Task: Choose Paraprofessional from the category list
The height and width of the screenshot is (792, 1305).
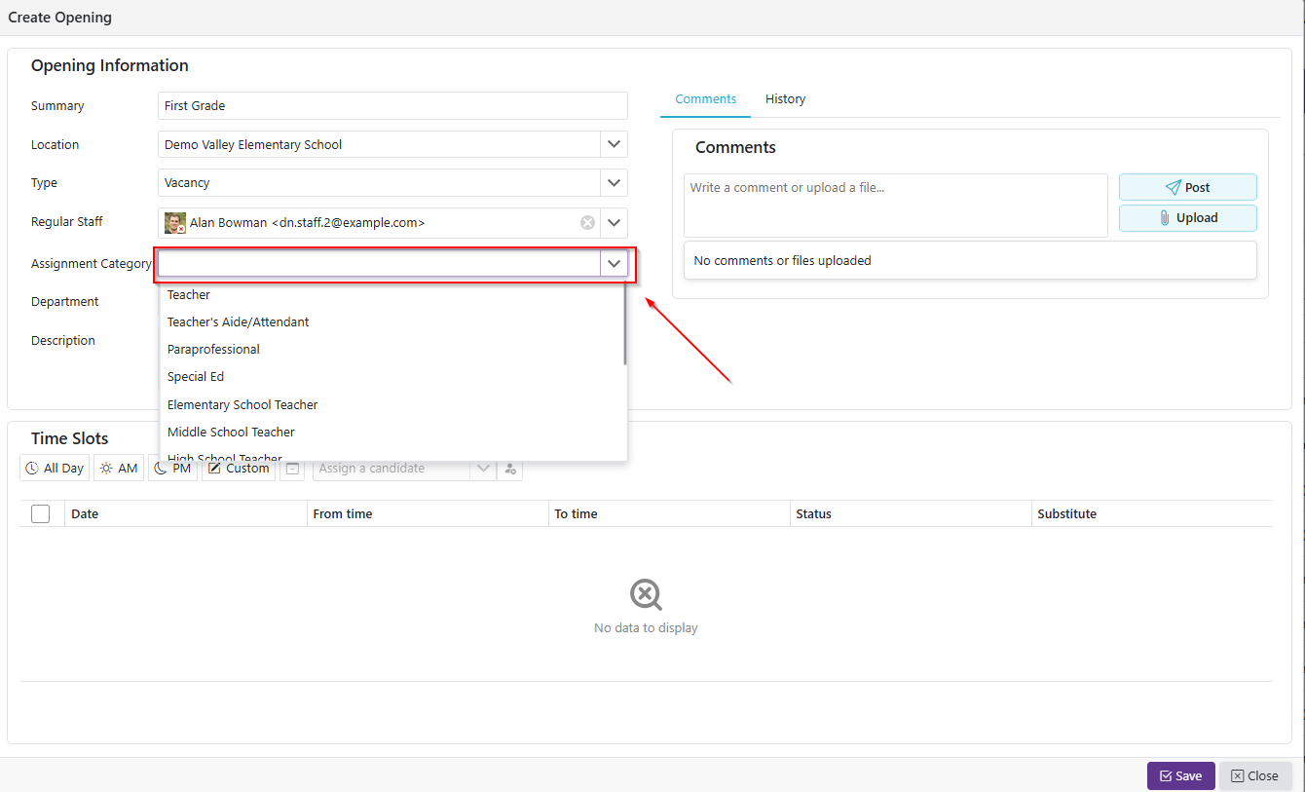Action: 213,350
